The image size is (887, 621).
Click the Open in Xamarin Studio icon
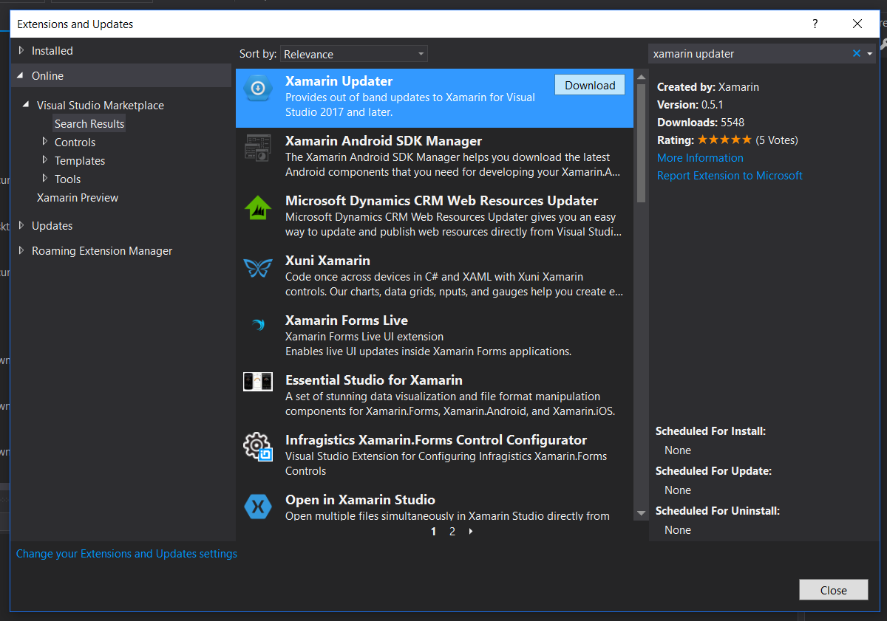tap(258, 507)
